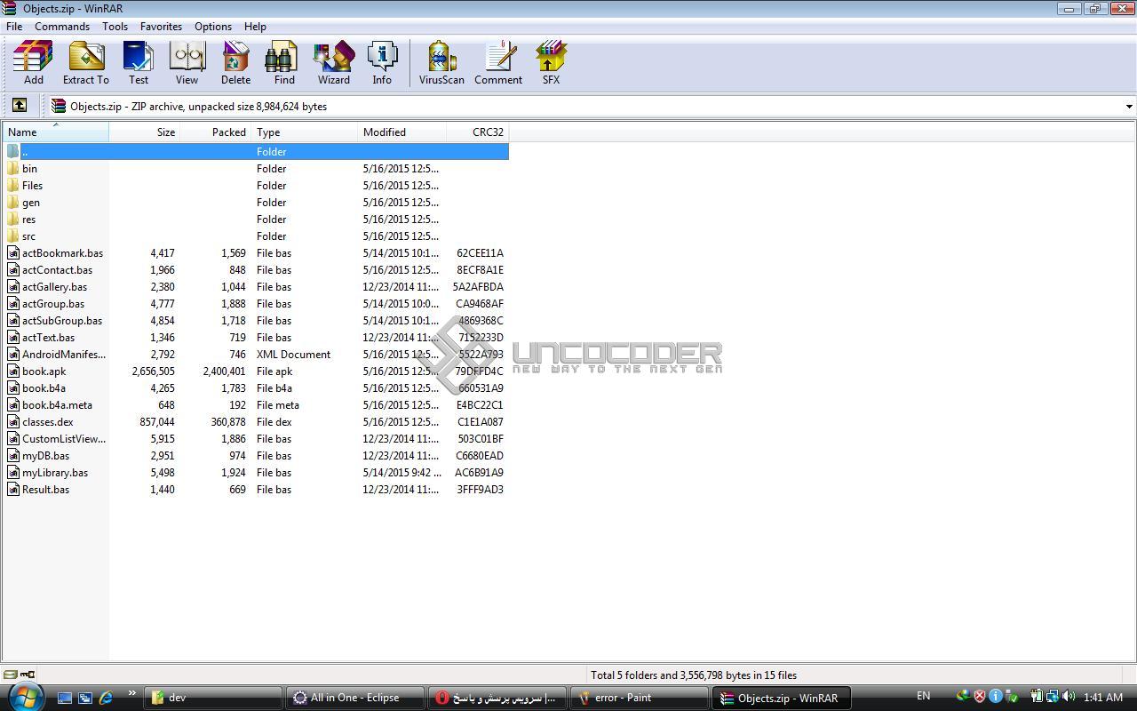Click the Windows Start orb
1137x711 pixels.
point(24,697)
